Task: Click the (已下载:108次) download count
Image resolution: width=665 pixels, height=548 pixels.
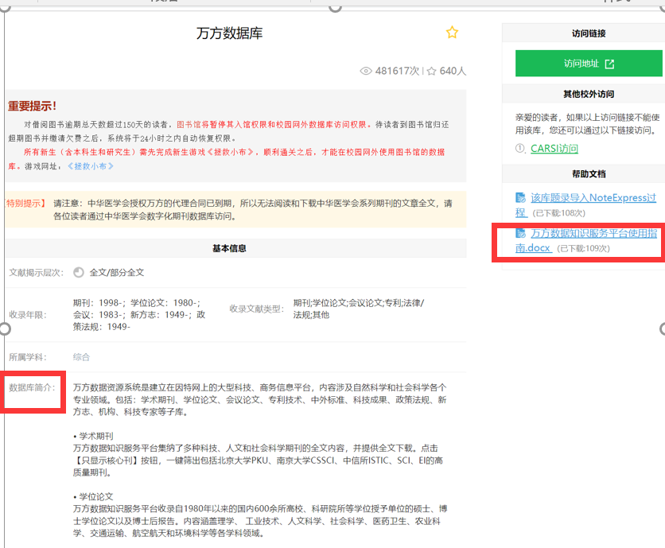Action: (559, 213)
